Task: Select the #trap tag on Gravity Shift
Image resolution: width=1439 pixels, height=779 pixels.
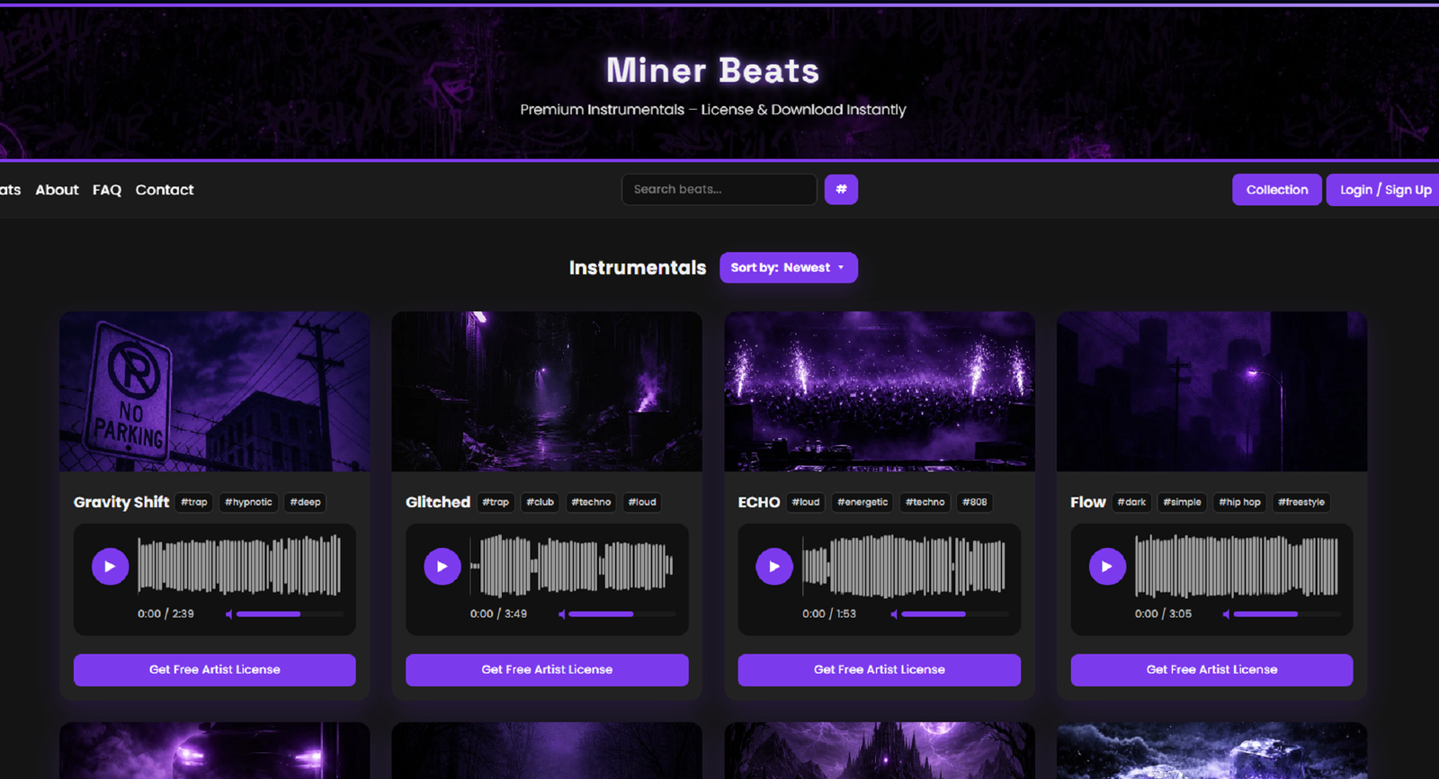Action: click(x=194, y=503)
